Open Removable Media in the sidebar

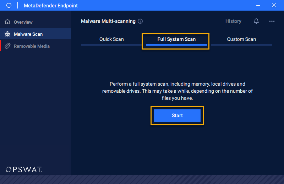(x=35, y=46)
